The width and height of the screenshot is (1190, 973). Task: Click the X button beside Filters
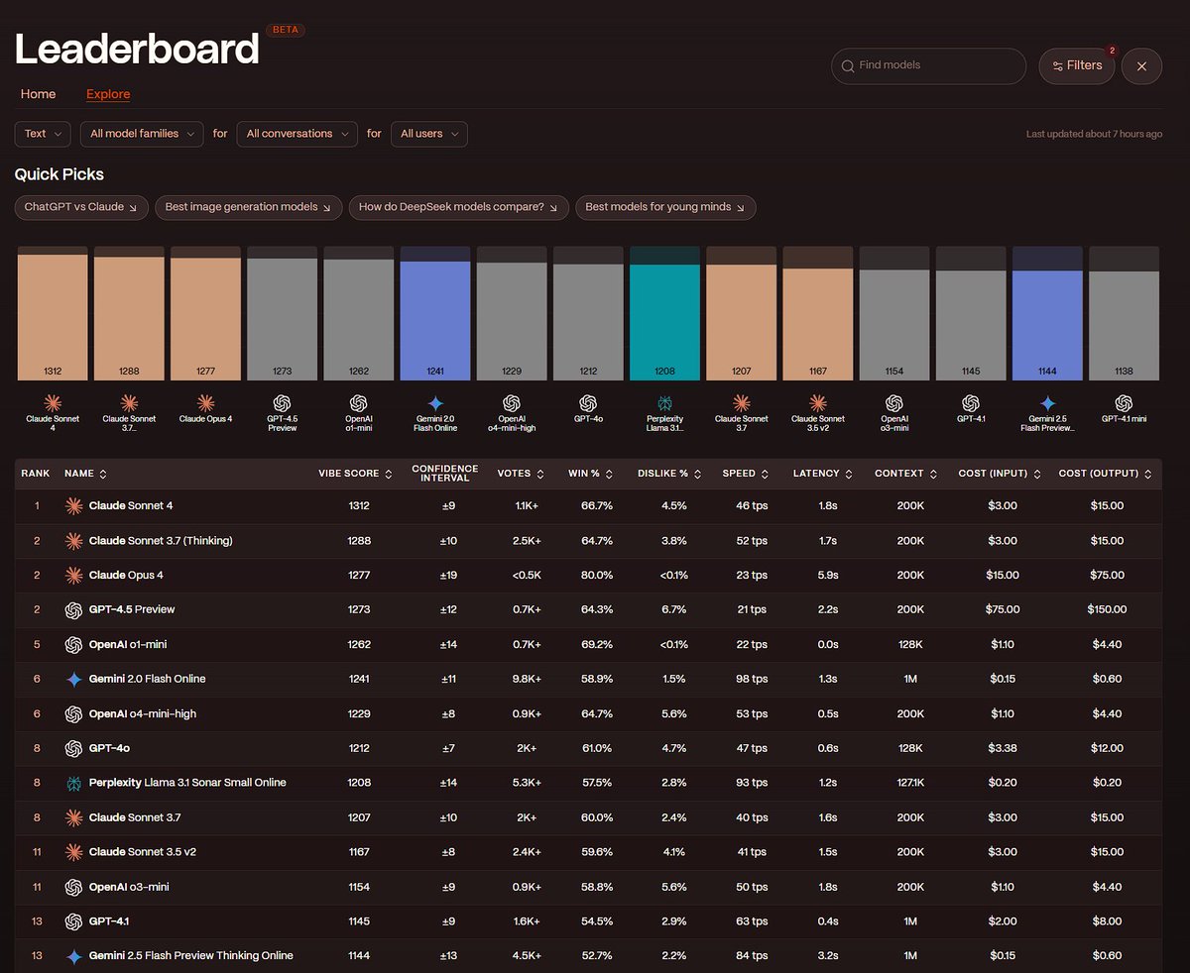point(1141,65)
